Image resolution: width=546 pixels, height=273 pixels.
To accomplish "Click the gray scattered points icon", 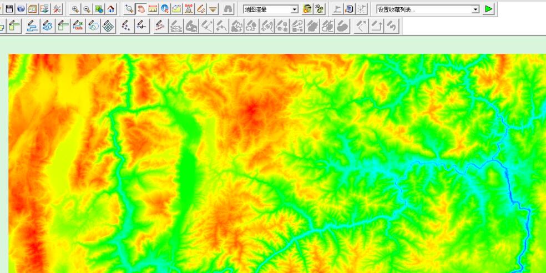I will 361,9.
